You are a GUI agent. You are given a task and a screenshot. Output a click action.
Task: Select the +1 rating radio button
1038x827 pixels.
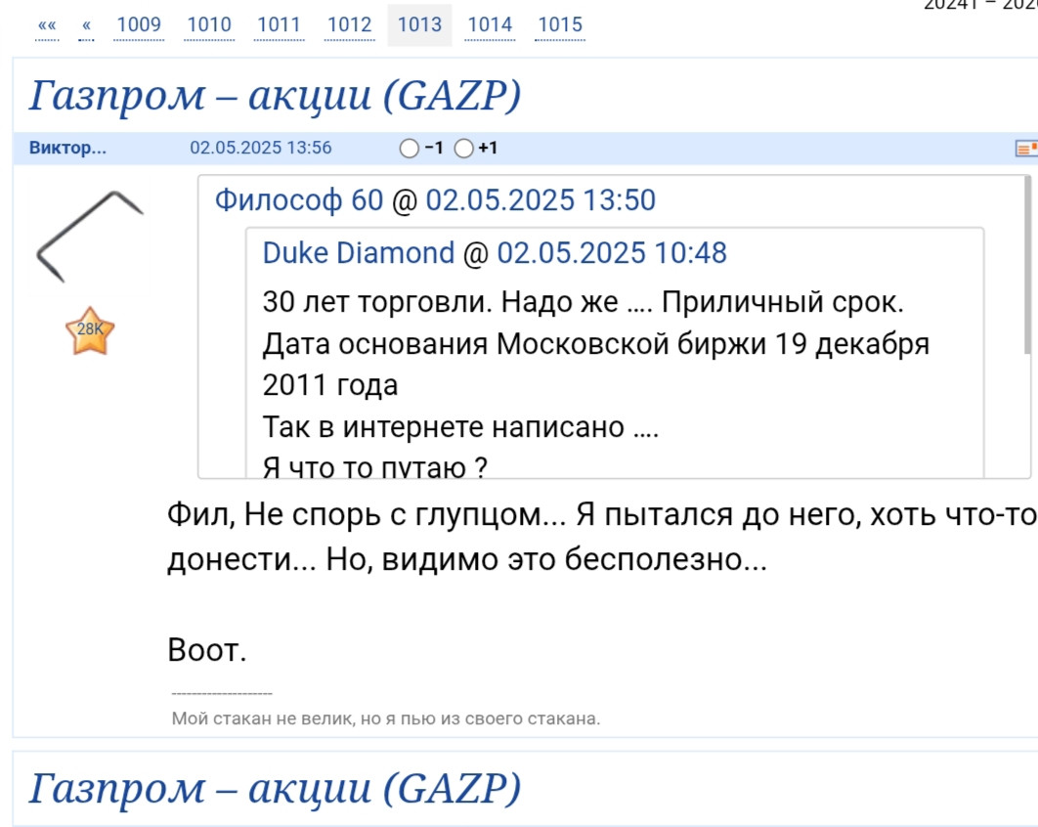pos(464,149)
